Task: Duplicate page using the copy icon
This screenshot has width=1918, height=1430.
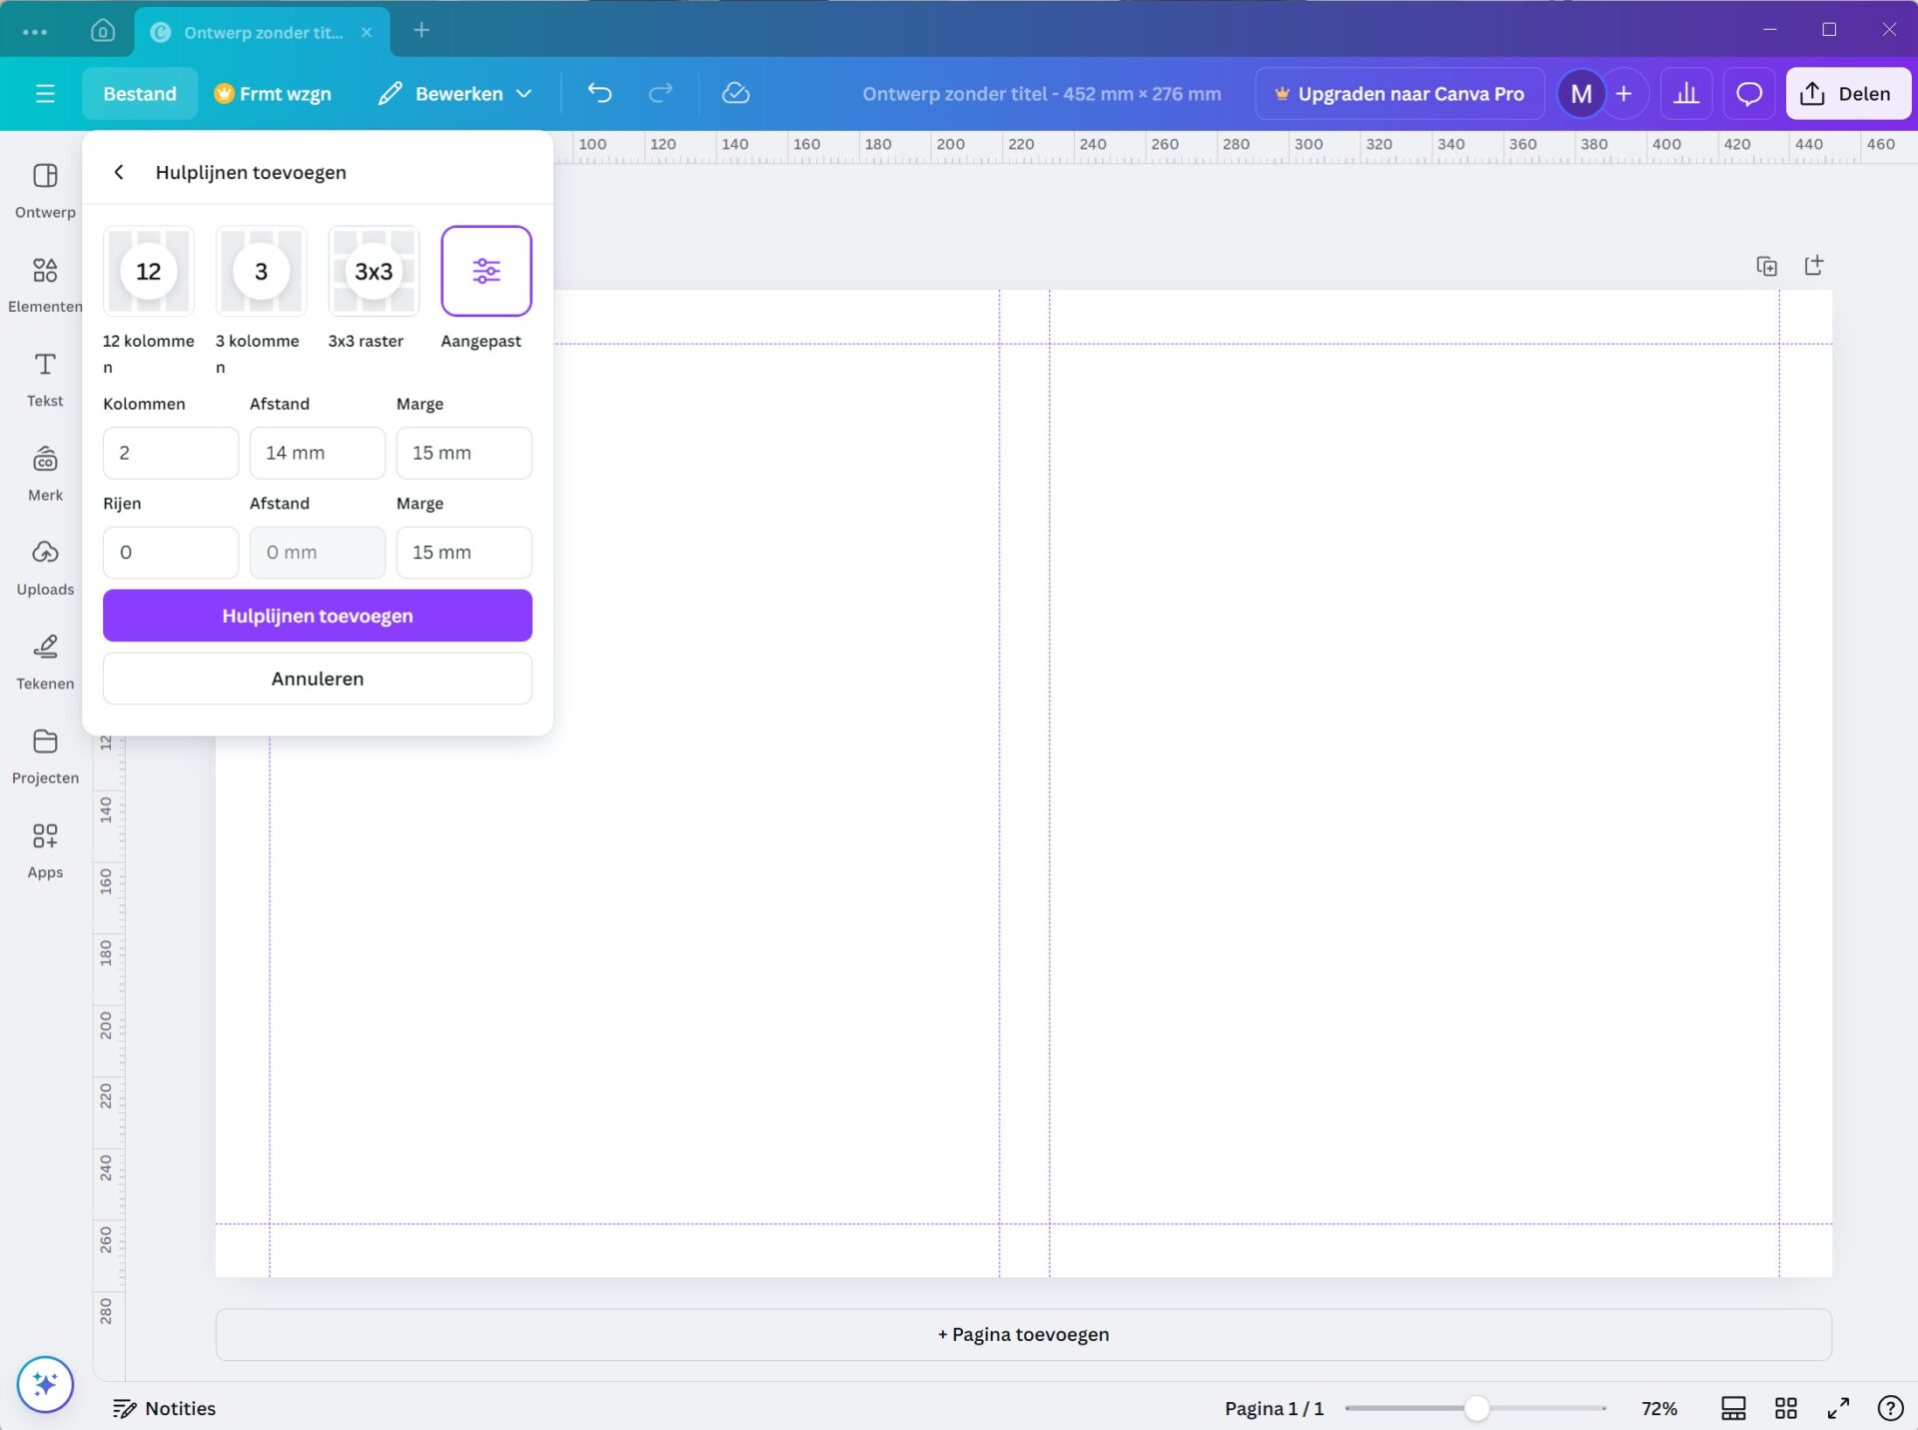Action: click(1766, 266)
